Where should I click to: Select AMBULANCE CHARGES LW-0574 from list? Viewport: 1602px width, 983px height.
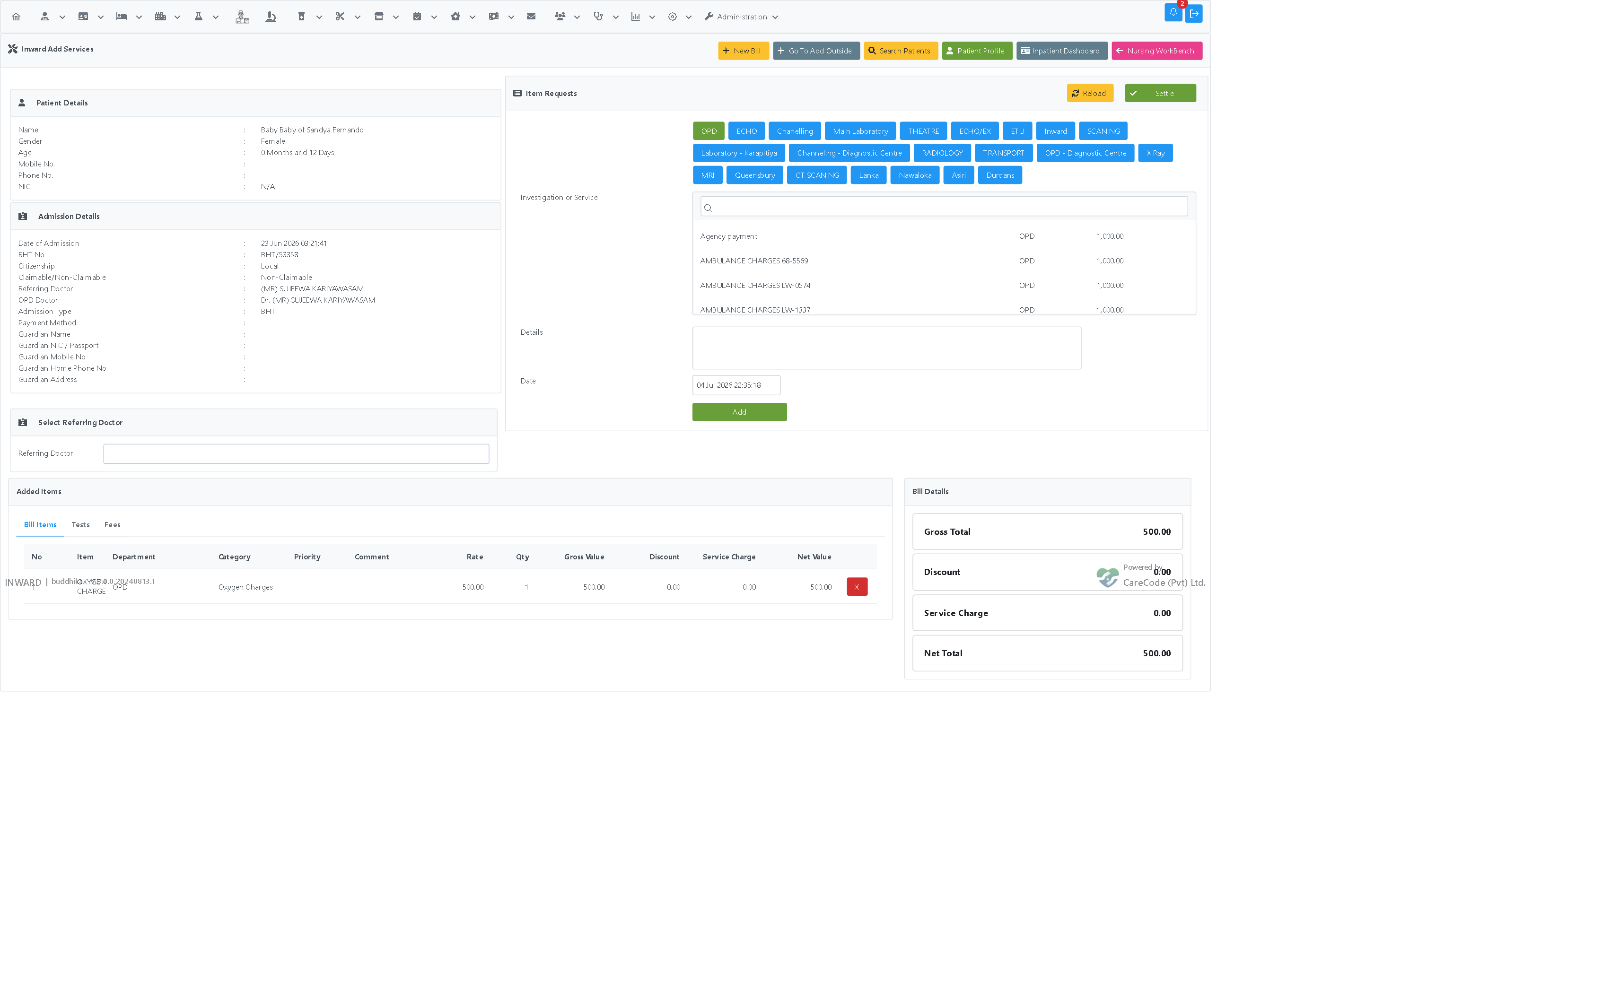click(x=944, y=286)
